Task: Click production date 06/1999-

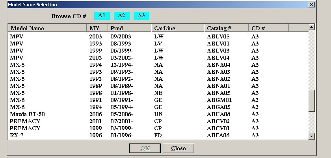Action: (x=122, y=51)
